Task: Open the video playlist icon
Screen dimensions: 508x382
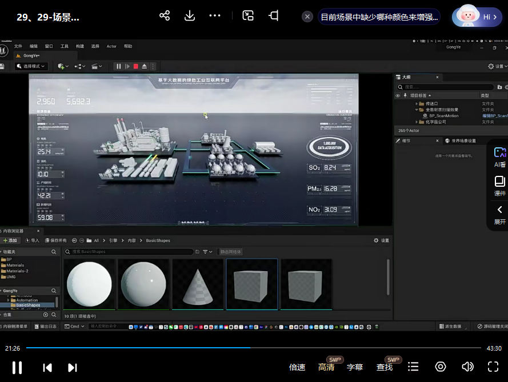Action: 413,367
